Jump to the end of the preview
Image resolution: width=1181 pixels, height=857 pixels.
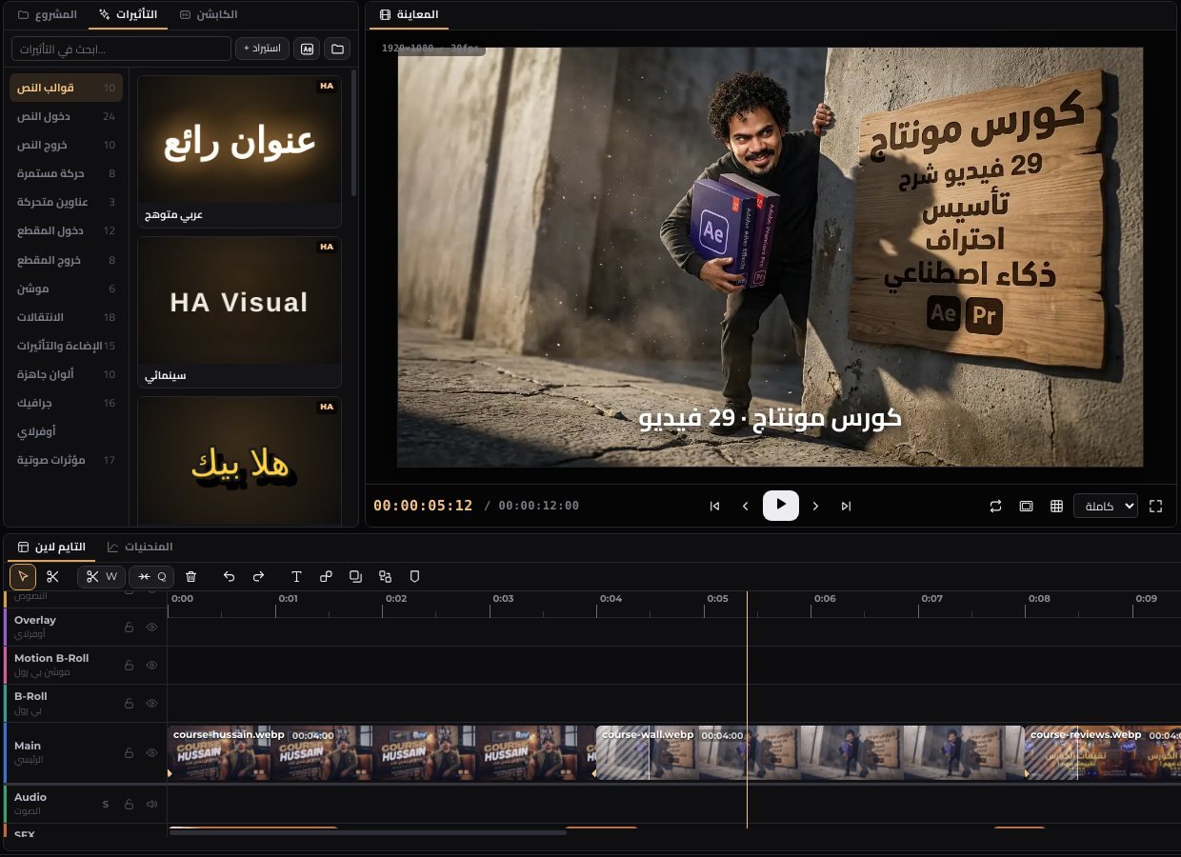[846, 506]
